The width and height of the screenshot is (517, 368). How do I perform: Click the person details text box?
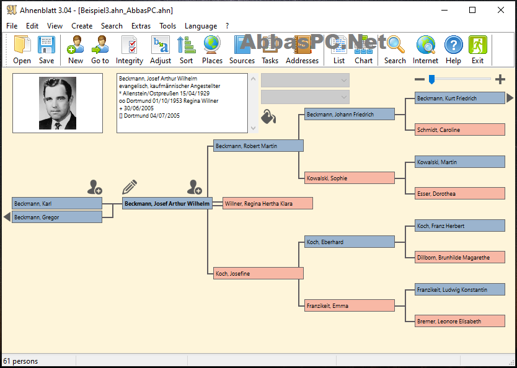coord(182,103)
